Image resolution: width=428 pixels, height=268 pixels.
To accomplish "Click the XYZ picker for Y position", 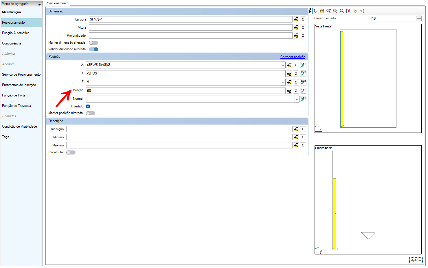I will coord(303,74).
